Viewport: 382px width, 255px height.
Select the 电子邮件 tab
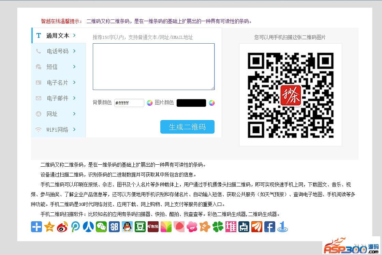[x=59, y=98]
